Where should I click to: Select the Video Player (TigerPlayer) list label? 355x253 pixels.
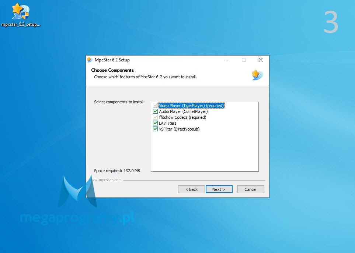[x=191, y=106]
